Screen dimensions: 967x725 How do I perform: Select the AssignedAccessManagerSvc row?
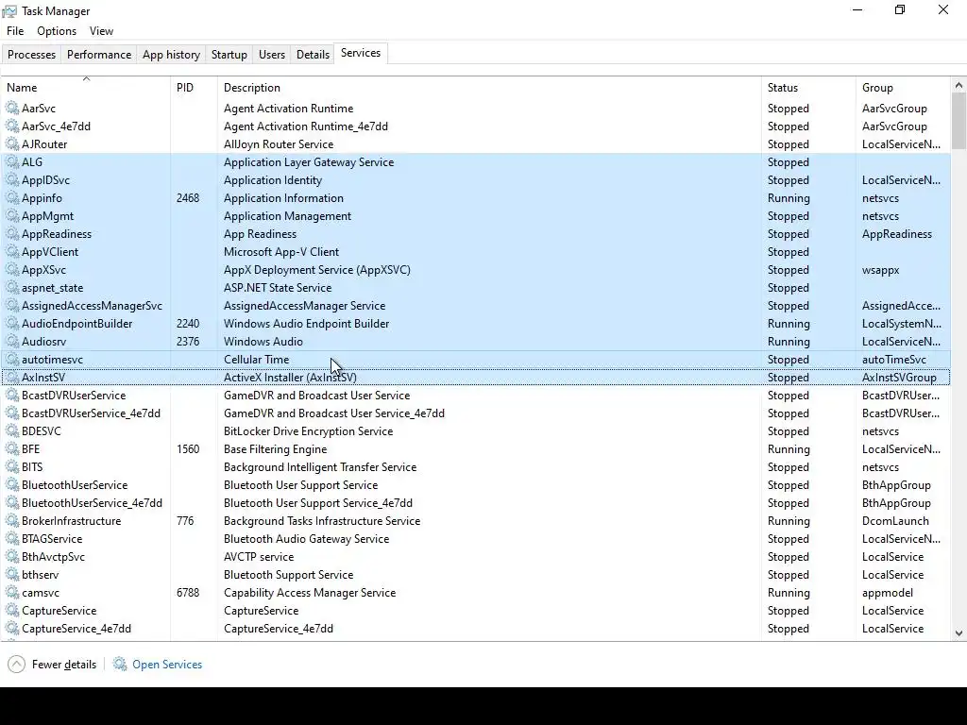pos(476,305)
